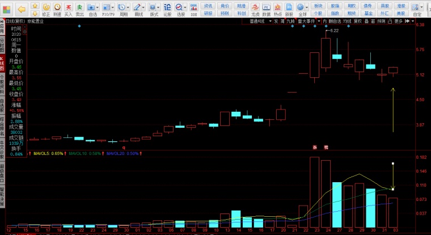This screenshot has width=431, height=235.
Task: Open the 综合排名 sidebar tab
Action: click(2, 127)
